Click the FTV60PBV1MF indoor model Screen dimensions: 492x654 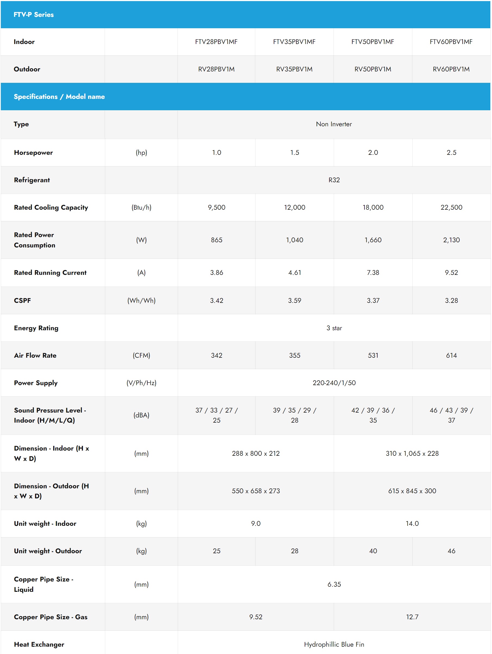click(451, 42)
